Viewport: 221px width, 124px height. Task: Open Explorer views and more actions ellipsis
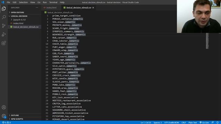[37, 8]
